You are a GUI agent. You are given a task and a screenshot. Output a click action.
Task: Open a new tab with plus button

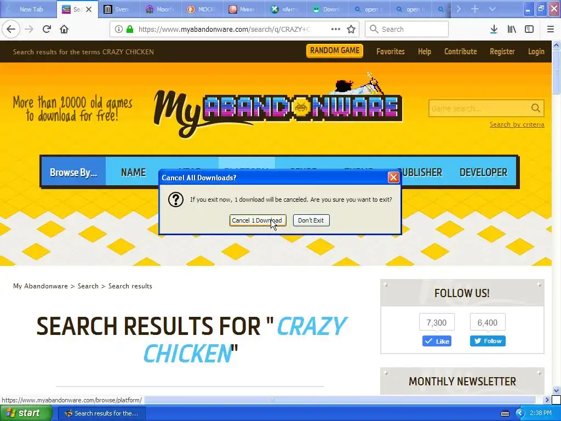click(475, 9)
